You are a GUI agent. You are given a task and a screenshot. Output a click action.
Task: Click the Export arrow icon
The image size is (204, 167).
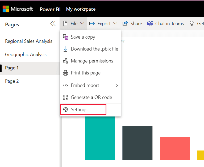click(92, 24)
